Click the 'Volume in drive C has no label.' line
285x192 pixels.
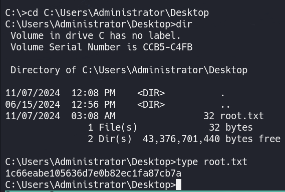[x=96, y=35]
